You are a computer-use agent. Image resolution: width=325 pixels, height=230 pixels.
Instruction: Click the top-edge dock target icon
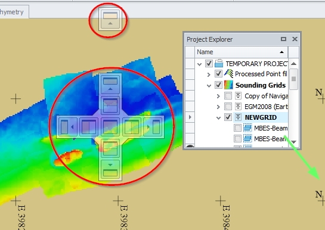click(x=110, y=20)
